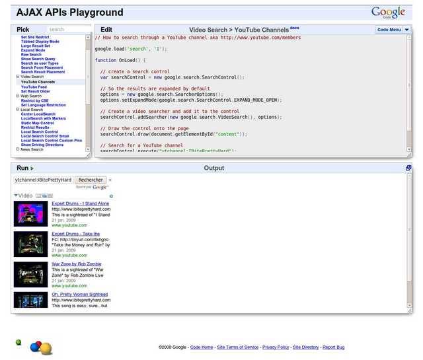Select Search Form Placement sample

coord(42,67)
